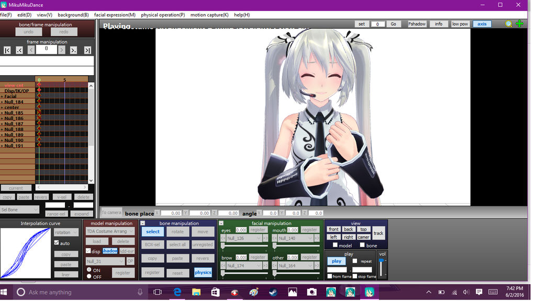The height and width of the screenshot is (301, 536).
Task: Enable the repeat playback checkbox
Action: (x=355, y=261)
